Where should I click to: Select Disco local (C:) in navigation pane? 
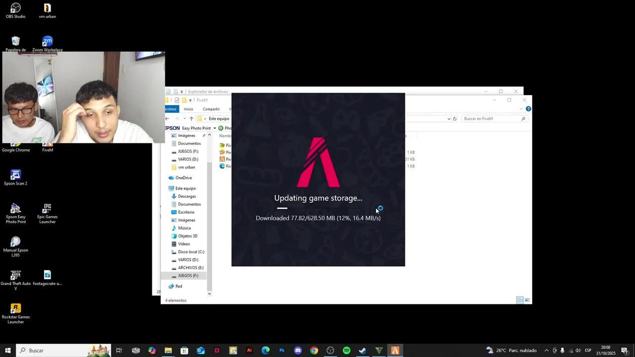191,252
